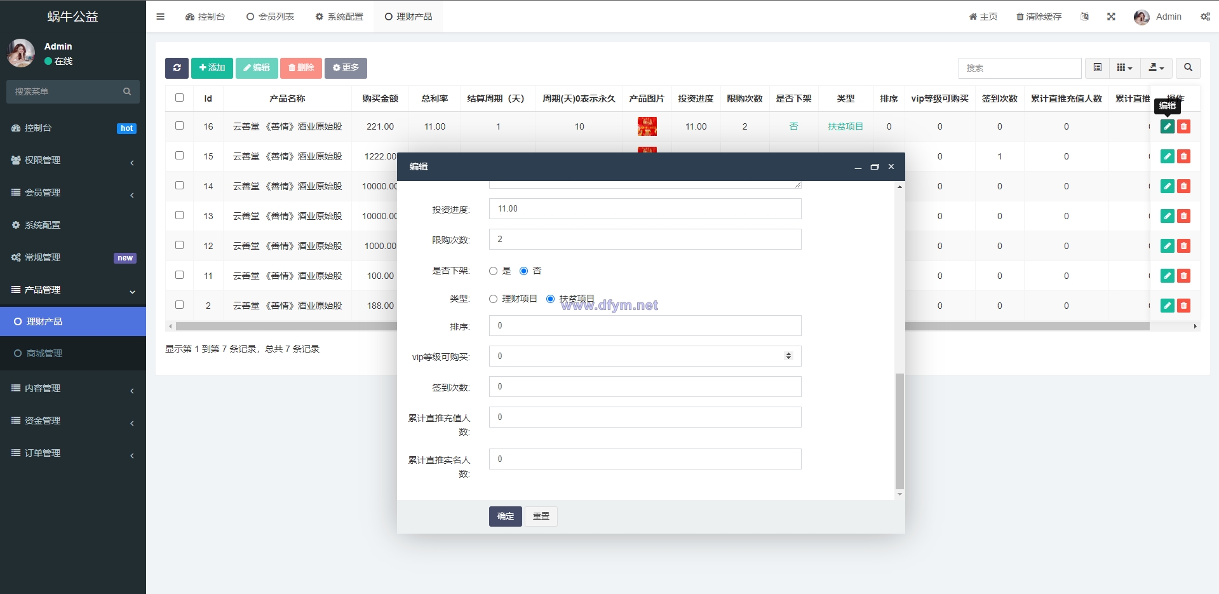Image resolution: width=1219 pixels, height=594 pixels.
Task: Switch to 会员列表 tab
Action: pos(270,17)
